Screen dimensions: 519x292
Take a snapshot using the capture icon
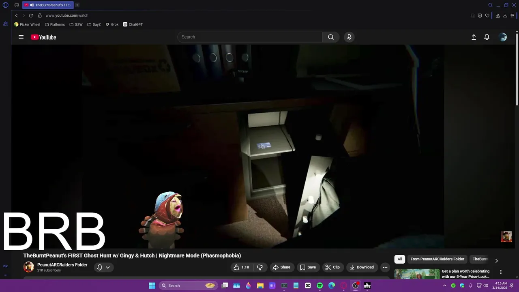click(472, 15)
